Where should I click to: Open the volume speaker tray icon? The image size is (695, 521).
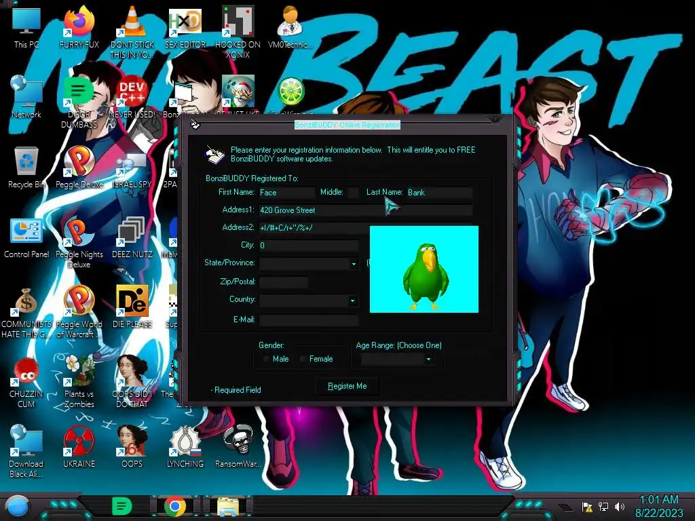[620, 507]
